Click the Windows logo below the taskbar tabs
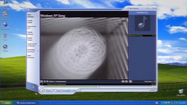The width and height of the screenshot is (187, 105). click(x=32, y=86)
